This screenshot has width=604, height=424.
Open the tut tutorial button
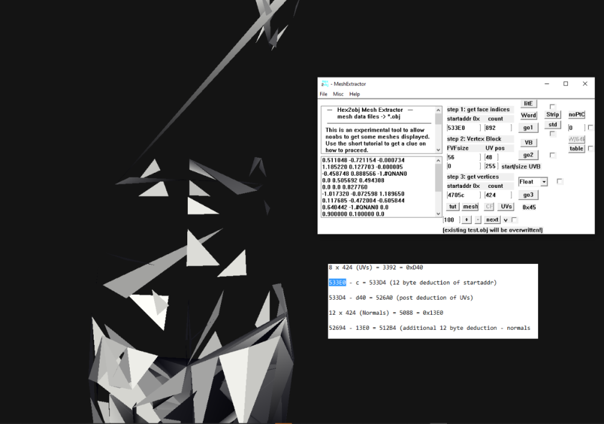click(x=452, y=207)
